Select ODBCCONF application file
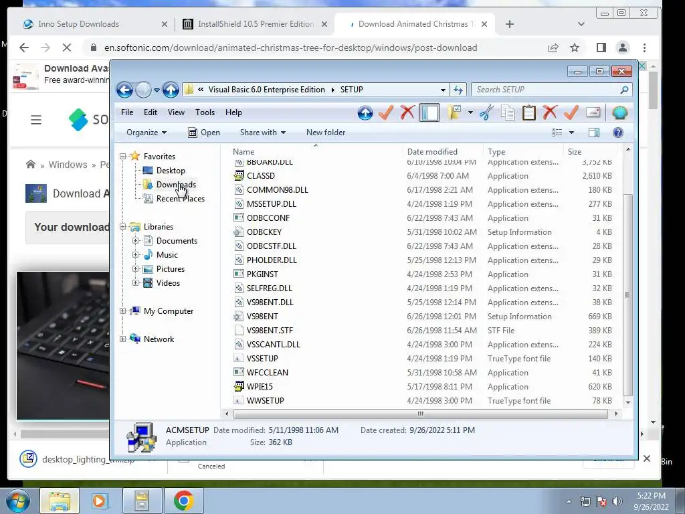Viewport: 685px width, 514px height. 268,218
